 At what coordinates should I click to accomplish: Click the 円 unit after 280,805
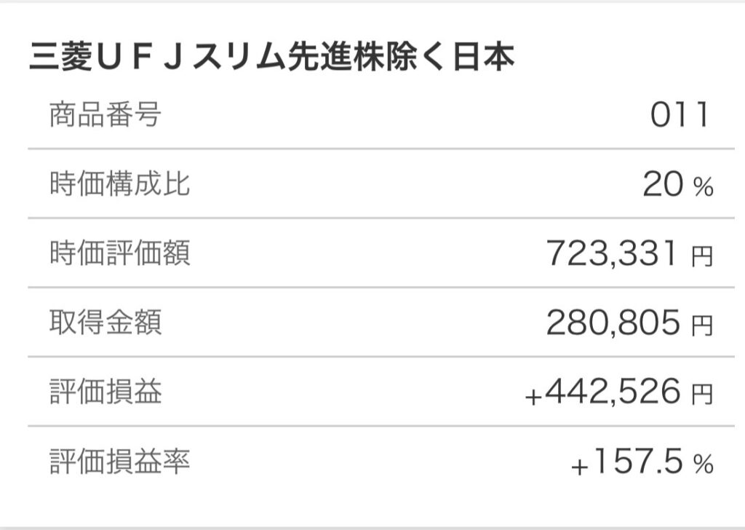pos(702,326)
